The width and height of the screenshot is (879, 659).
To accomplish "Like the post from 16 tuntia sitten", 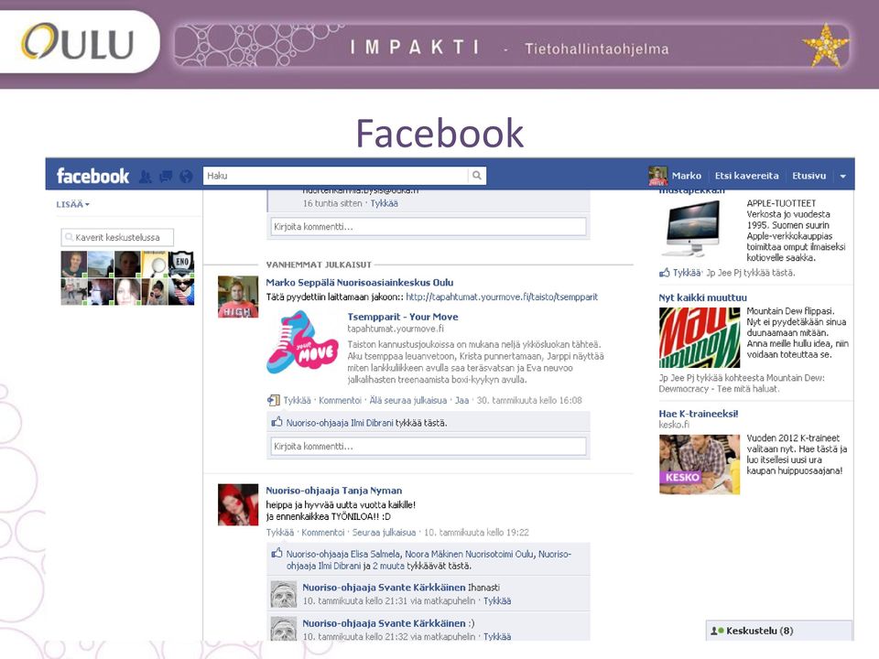I will [x=384, y=203].
